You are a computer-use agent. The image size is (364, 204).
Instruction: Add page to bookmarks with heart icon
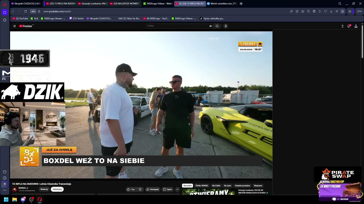click(326, 11)
